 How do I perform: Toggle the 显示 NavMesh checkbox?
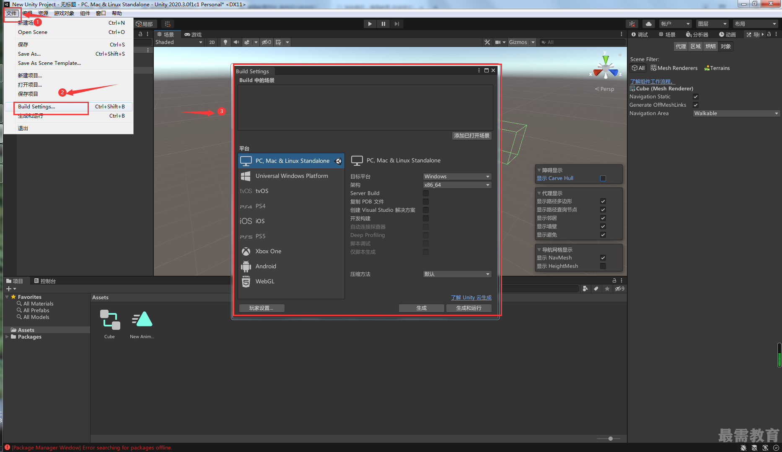coord(603,258)
